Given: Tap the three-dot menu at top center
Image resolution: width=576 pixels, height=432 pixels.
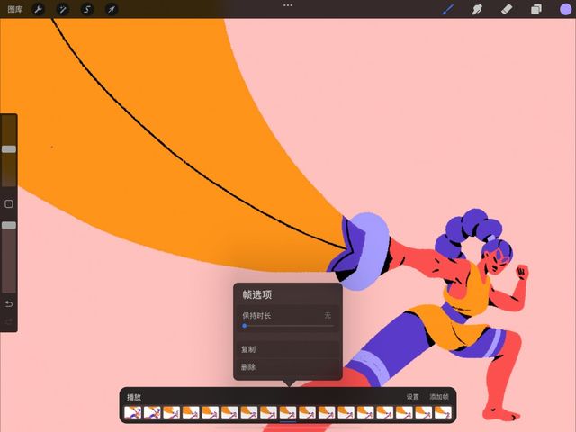Looking at the screenshot, I should pos(288,5).
